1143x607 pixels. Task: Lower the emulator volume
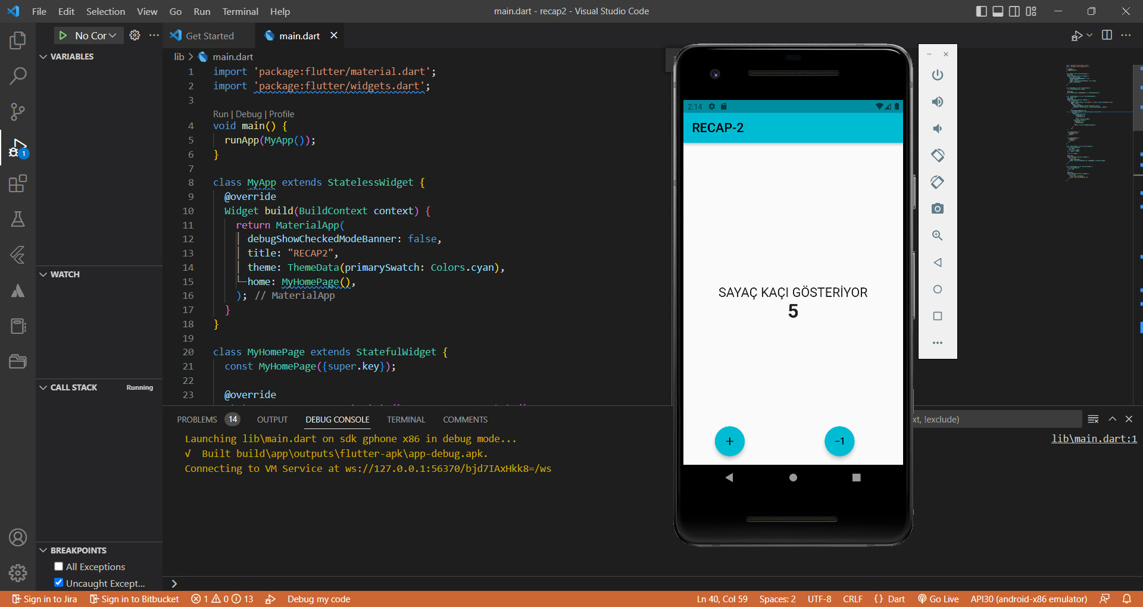[937, 128]
